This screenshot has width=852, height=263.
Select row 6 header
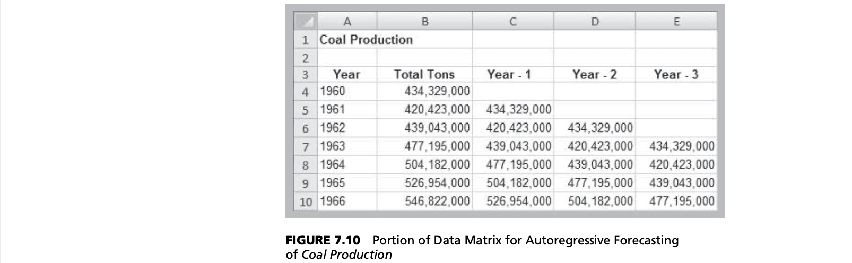tap(306, 128)
